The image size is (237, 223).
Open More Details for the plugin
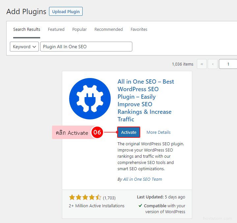tap(159, 132)
